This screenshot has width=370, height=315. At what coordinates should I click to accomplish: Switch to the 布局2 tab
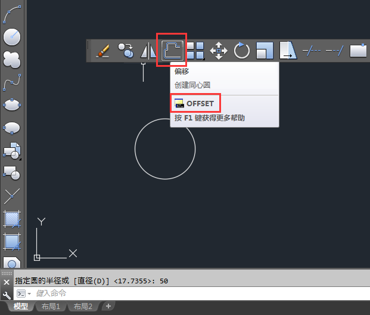point(83,307)
